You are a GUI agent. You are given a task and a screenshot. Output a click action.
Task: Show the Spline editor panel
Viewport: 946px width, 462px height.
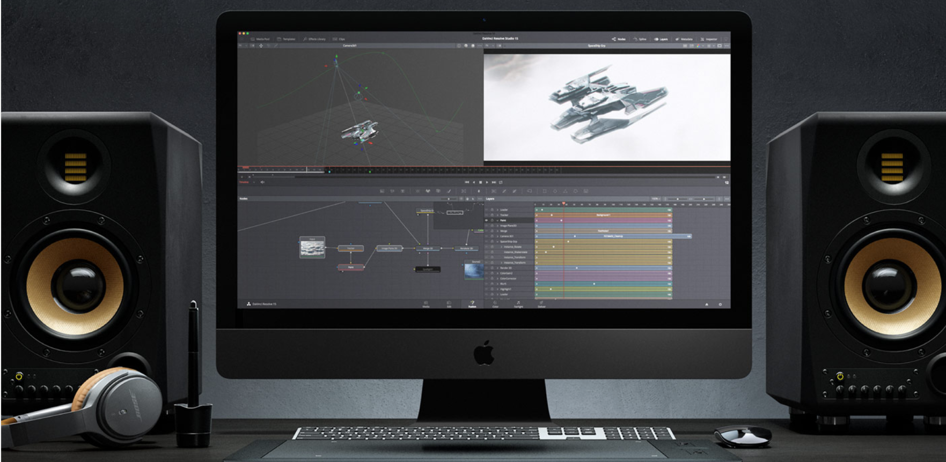640,39
